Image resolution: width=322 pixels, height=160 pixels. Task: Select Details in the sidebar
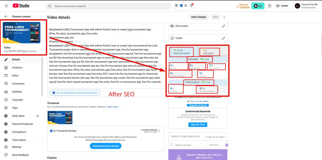(x=21, y=60)
